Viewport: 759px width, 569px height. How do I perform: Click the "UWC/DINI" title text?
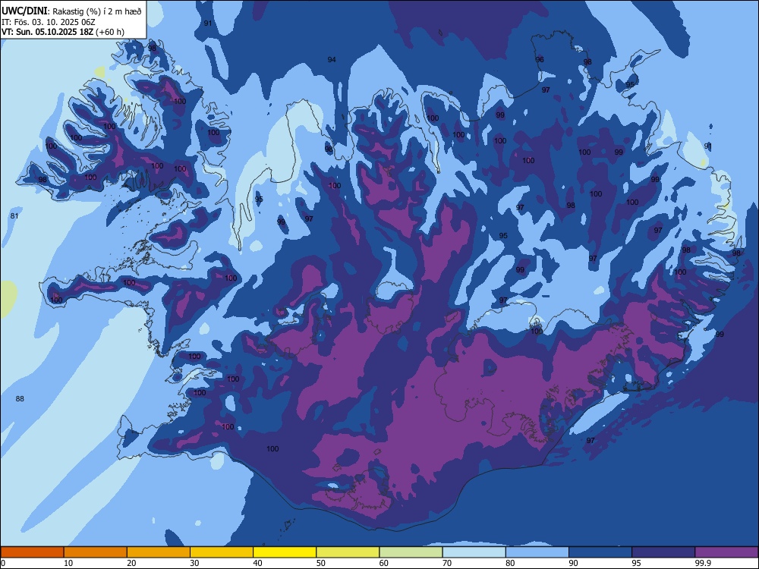pos(24,11)
